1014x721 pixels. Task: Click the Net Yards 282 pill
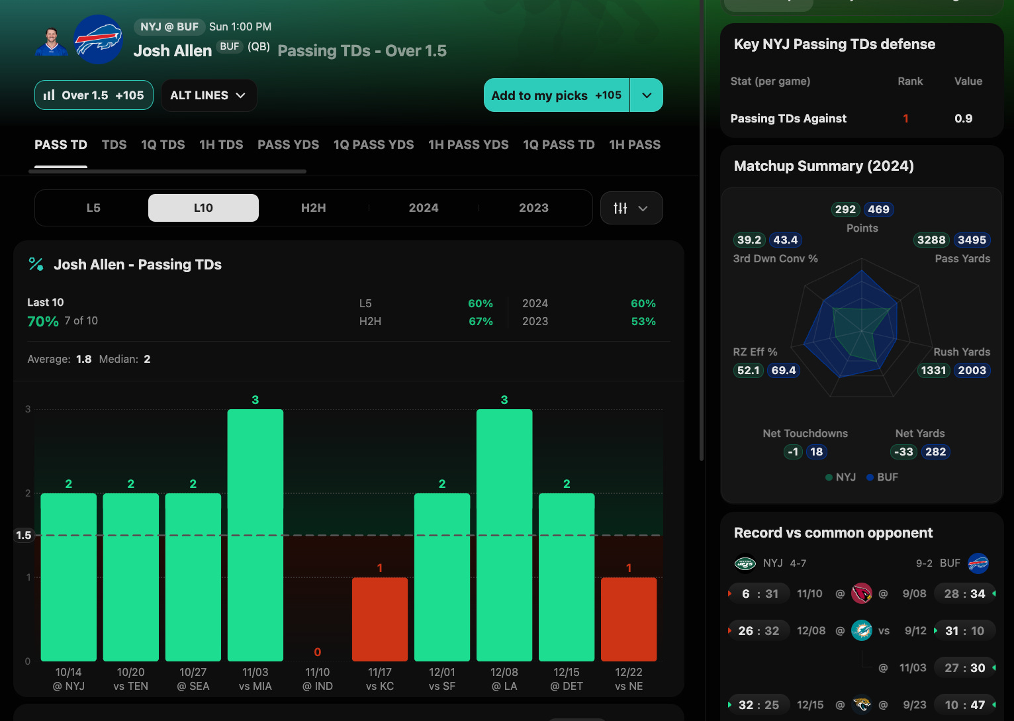point(935,452)
